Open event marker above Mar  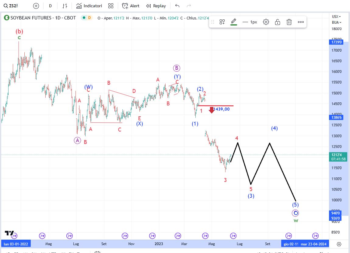(178, 236)
